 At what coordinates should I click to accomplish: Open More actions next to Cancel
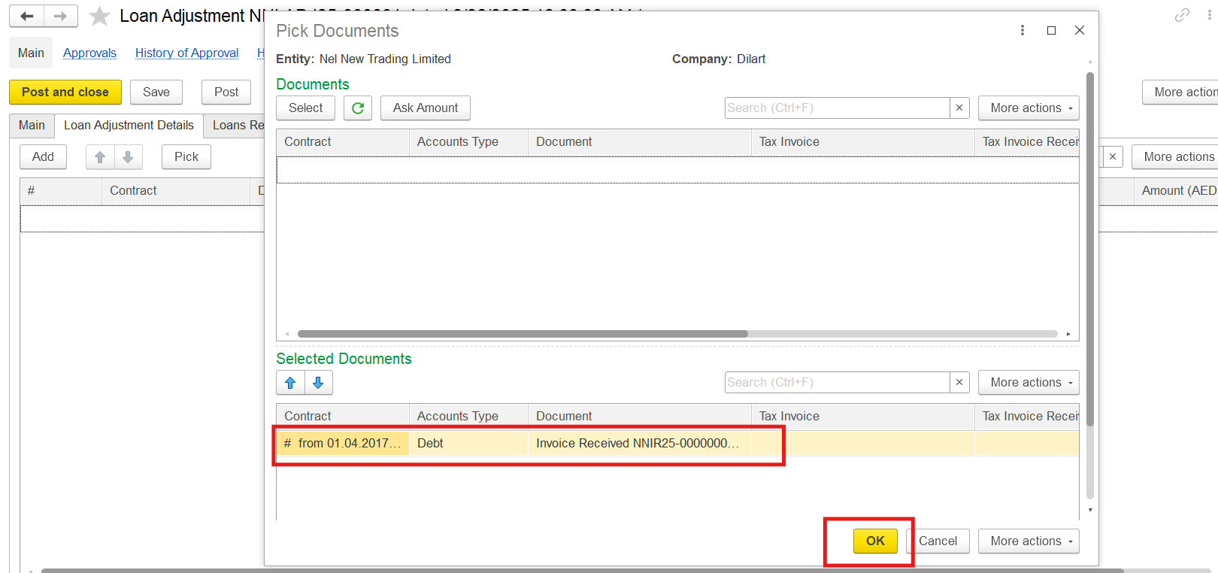click(x=1028, y=541)
